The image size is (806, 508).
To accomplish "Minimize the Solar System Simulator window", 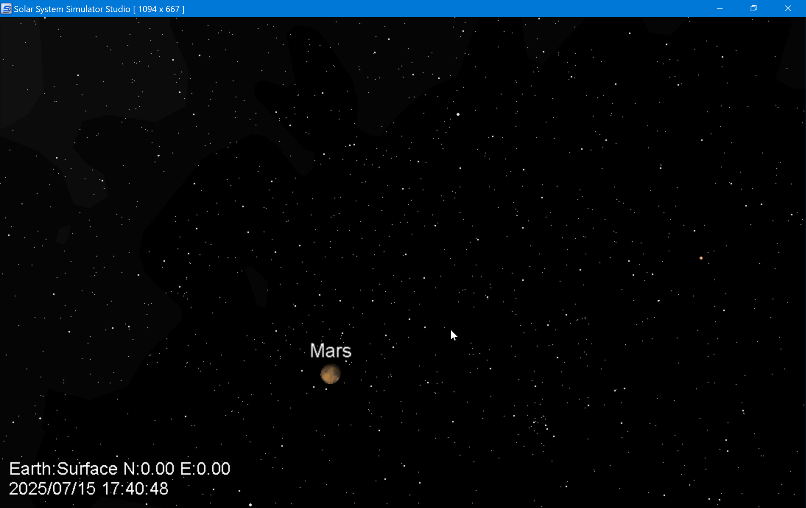I will pos(719,9).
